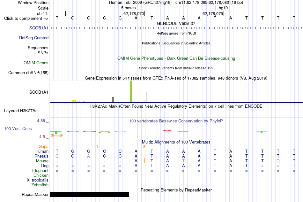Click the SNPs label under Sequences
Screen dimensions: 303x202
43,53
